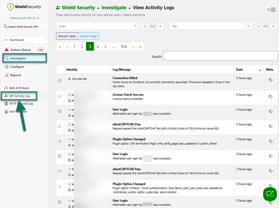Screen dimensions: 279x208
Task: Click the Actions Queue 124 badge
Action: (x=40, y=50)
